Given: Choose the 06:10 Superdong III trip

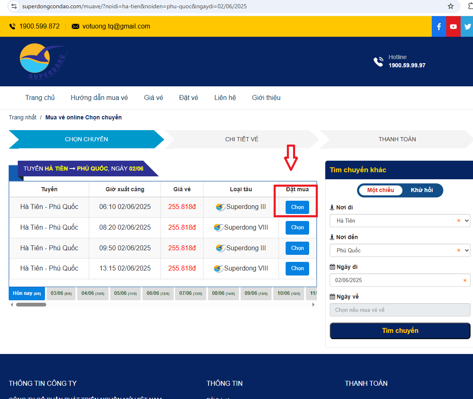Looking at the screenshot, I should (x=297, y=207).
